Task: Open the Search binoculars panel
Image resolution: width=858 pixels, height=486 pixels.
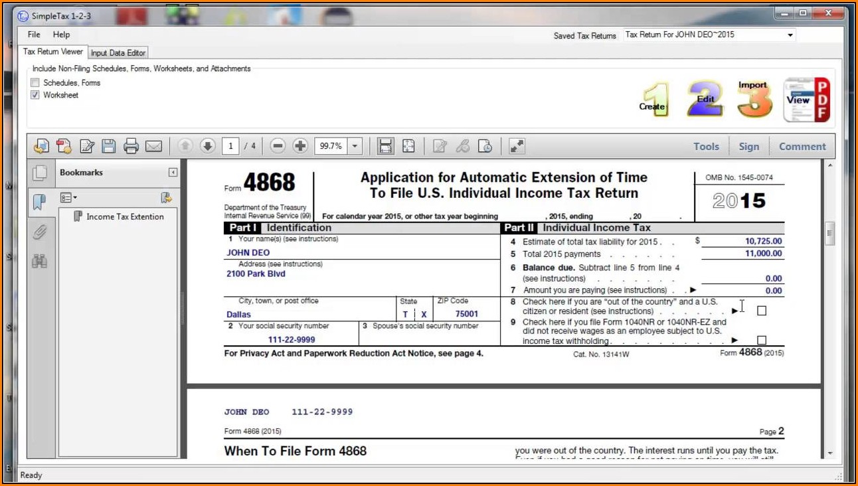Action: (x=40, y=261)
